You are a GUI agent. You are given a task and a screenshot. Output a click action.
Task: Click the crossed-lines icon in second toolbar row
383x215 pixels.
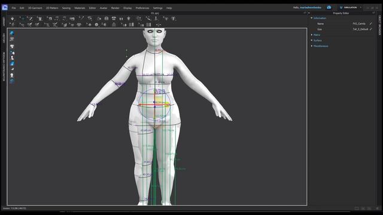point(55,24)
